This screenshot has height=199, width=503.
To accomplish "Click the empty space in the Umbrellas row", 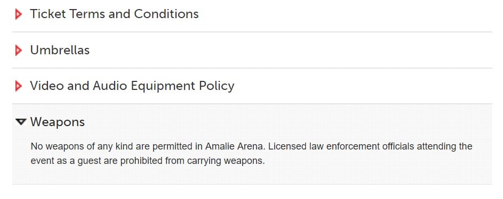I will tap(289, 50).
